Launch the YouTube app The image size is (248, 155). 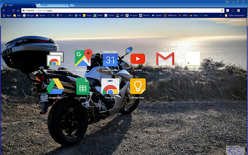tap(138, 59)
